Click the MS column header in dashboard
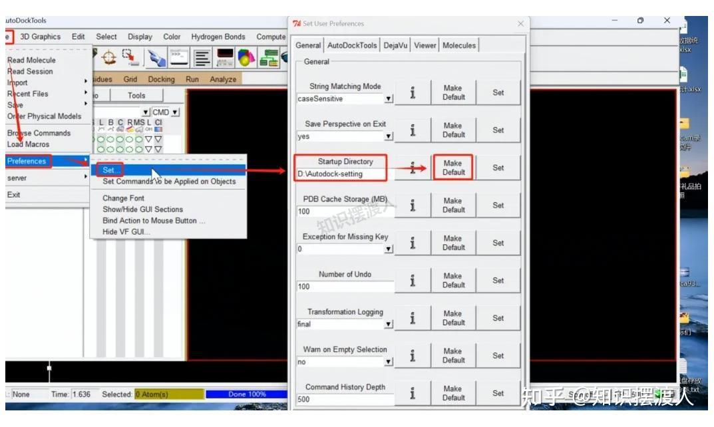 [x=139, y=122]
